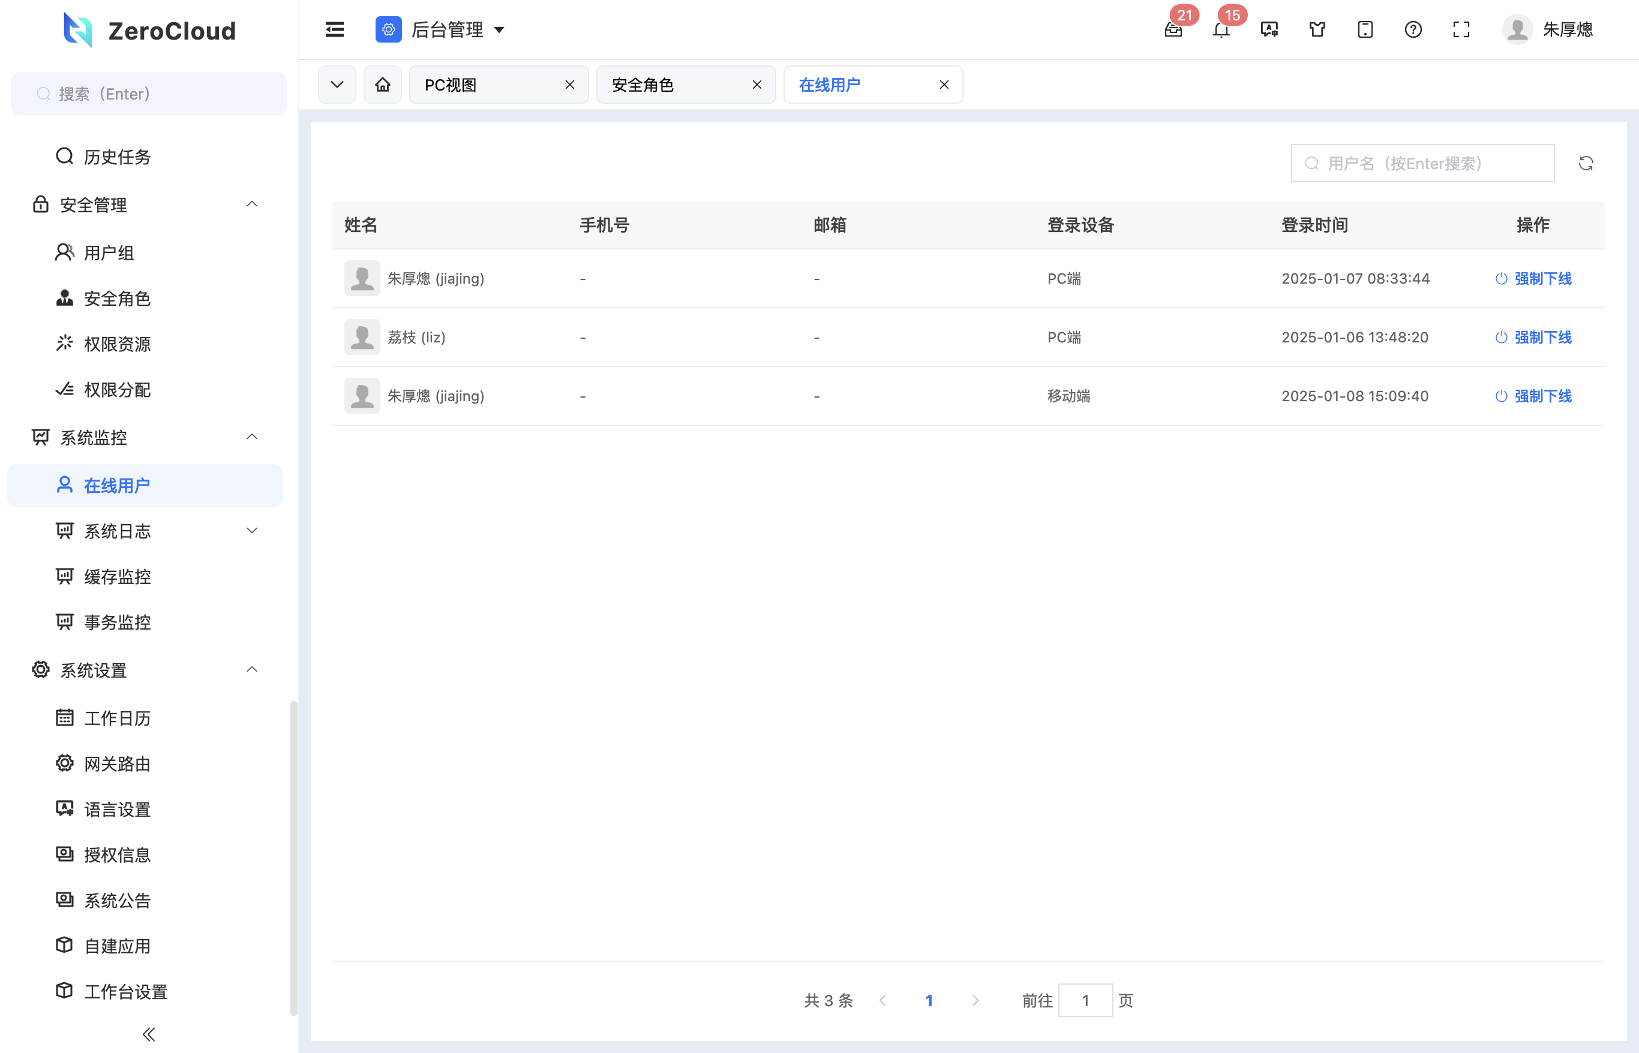Open 网关路由 in sidebar
This screenshot has height=1053, width=1639.
click(145, 764)
